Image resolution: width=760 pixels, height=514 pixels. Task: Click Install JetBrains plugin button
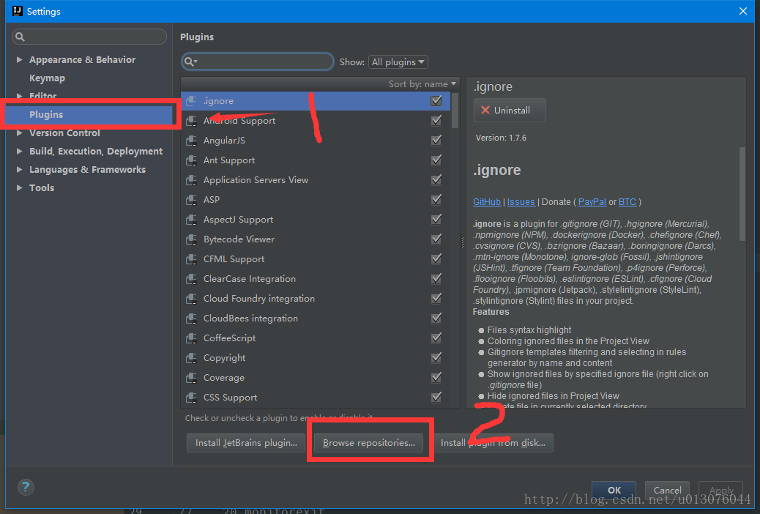click(246, 443)
